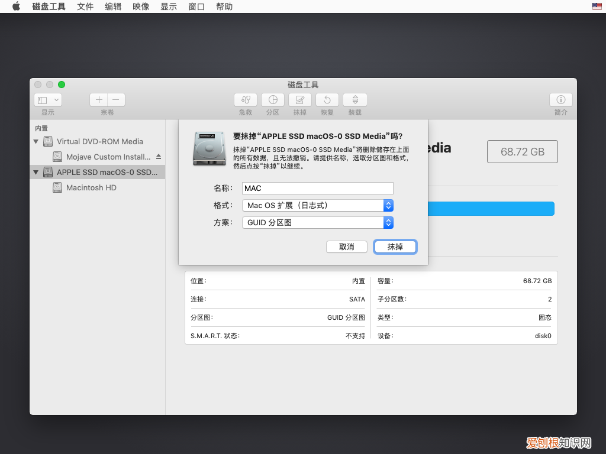606x454 pixels.
Task: Click the 内置 sidebar section header
Action: coord(41,128)
